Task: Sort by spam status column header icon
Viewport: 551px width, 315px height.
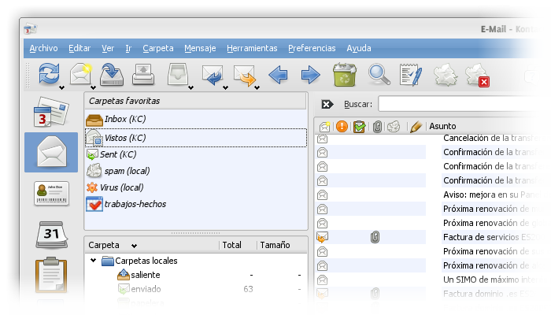Action: point(394,126)
